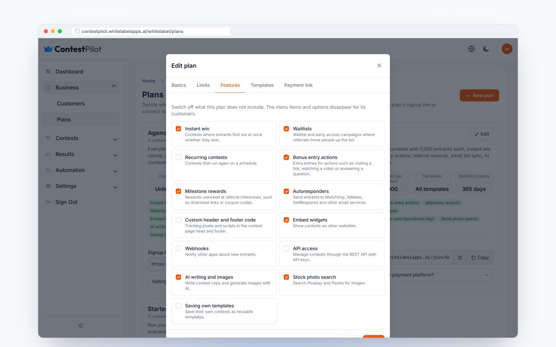Switch to the Basics tab
The image size is (556, 347).
(x=179, y=85)
